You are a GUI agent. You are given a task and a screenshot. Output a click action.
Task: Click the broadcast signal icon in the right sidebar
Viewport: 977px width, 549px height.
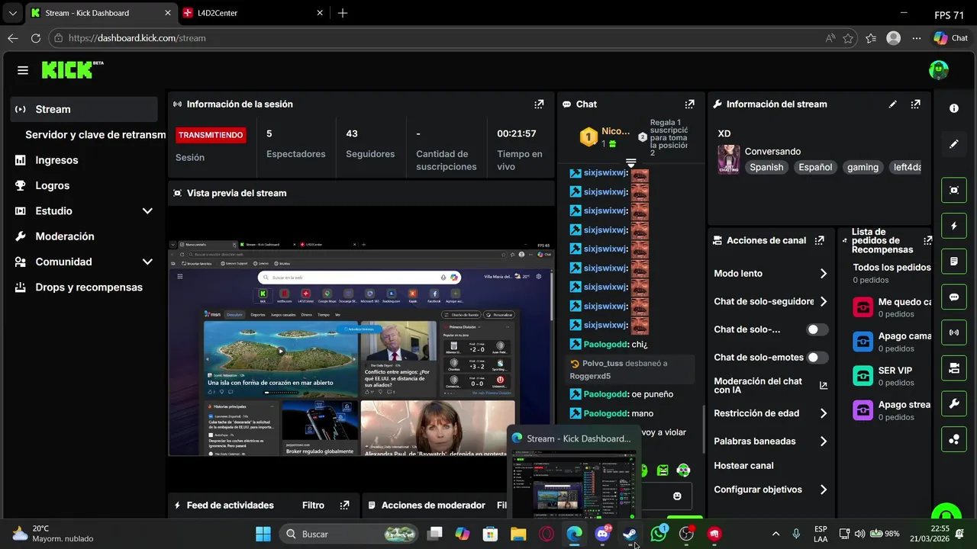click(x=954, y=332)
